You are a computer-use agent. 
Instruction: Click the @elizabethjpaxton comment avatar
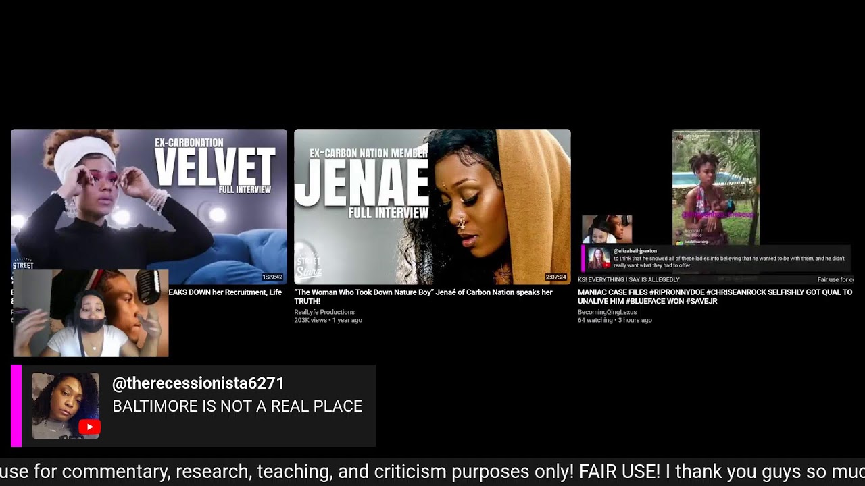(598, 259)
